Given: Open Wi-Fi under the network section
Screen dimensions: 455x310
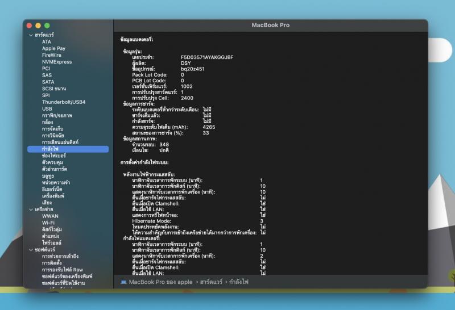Looking at the screenshot, I should point(48,223).
